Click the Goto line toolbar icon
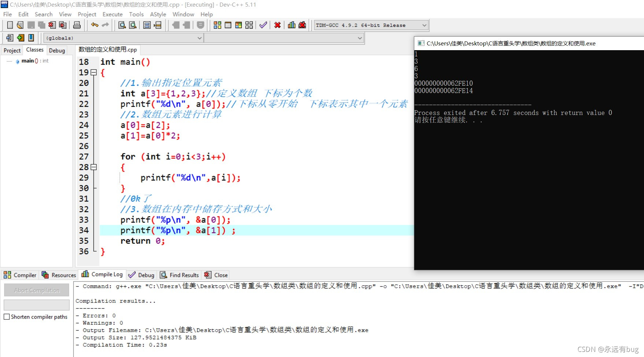 158,25
